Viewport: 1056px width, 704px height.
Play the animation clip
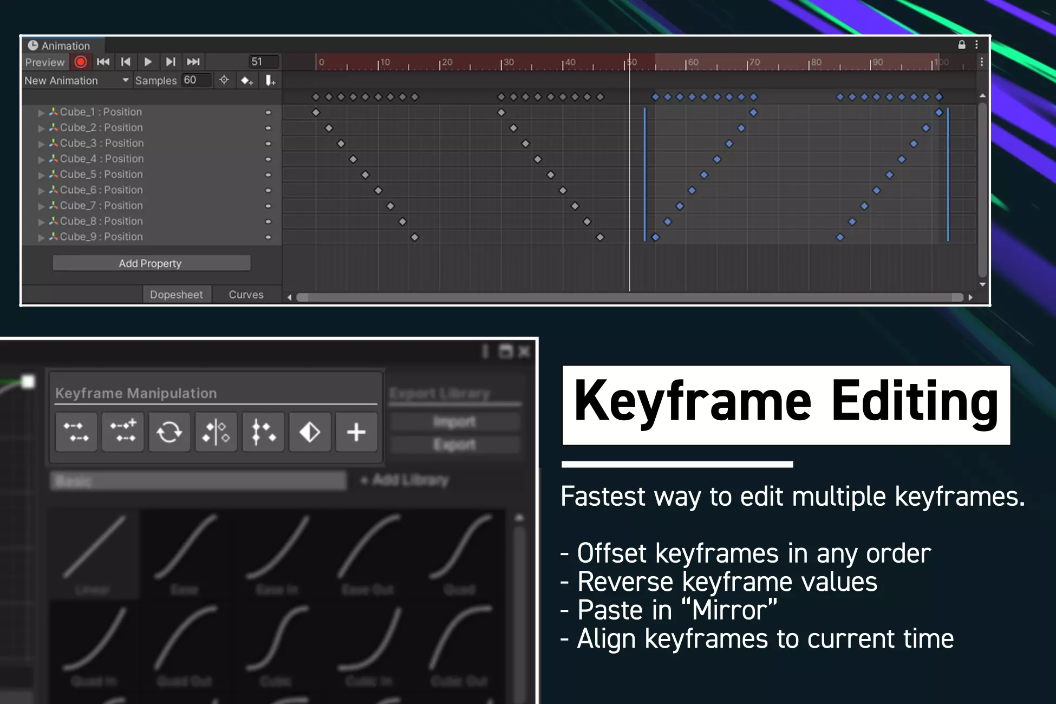(x=148, y=62)
